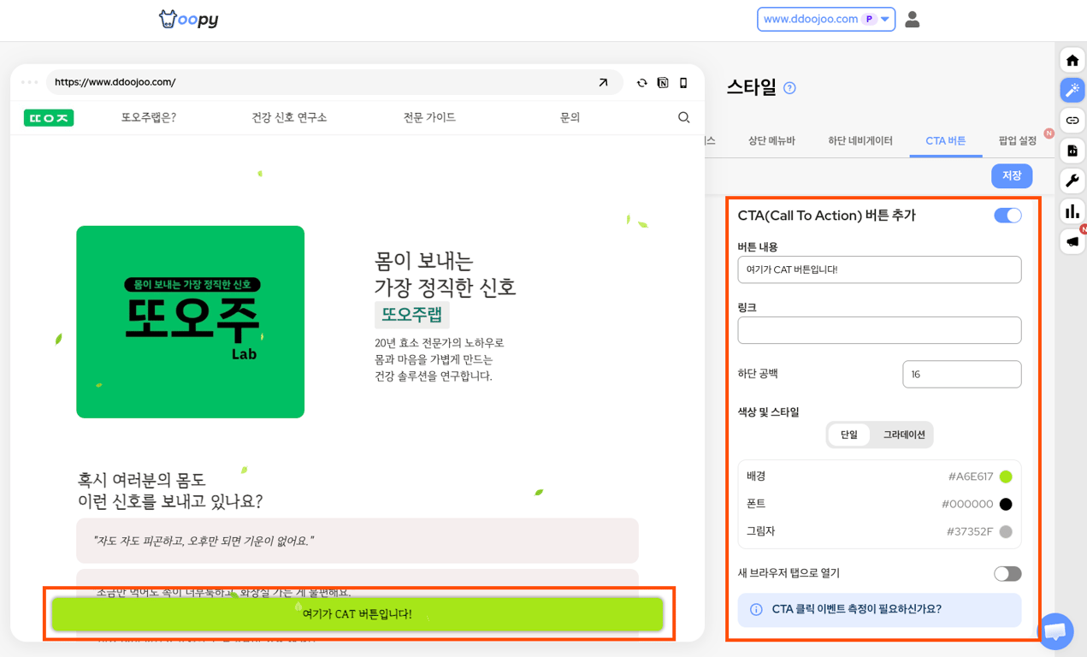Screen dimensions: 1087x657
Task: Open the home icon in right sidebar
Action: [1072, 60]
